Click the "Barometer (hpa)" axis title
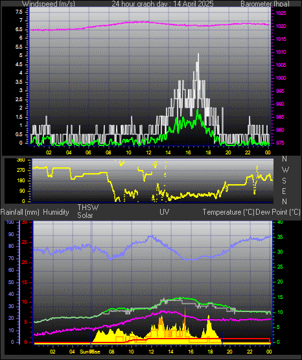The height and width of the screenshot is (360, 302). pos(265,3)
